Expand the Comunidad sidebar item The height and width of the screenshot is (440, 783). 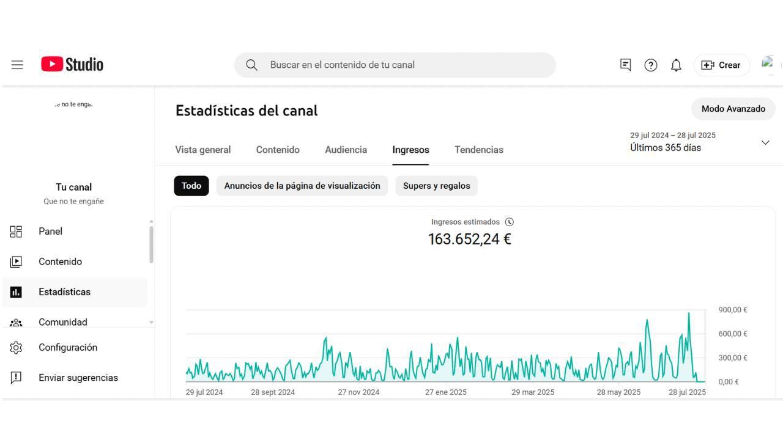(x=150, y=322)
